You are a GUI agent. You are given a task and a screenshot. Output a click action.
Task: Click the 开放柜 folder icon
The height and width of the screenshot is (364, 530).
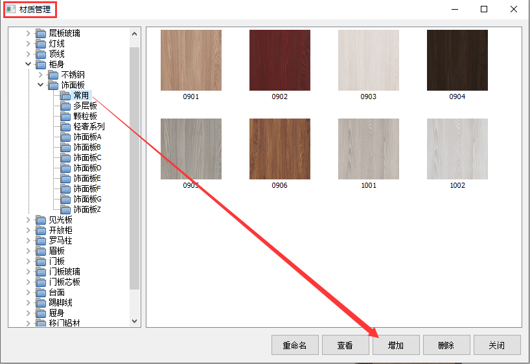pos(41,231)
